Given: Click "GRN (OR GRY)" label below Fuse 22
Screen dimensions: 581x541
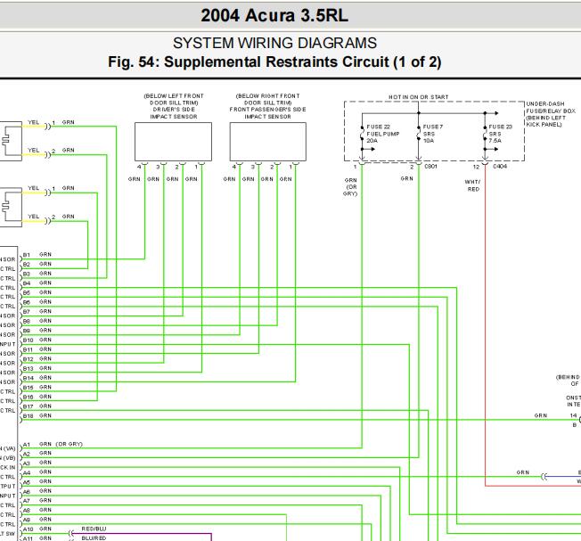Looking at the screenshot, I should 350,187.
